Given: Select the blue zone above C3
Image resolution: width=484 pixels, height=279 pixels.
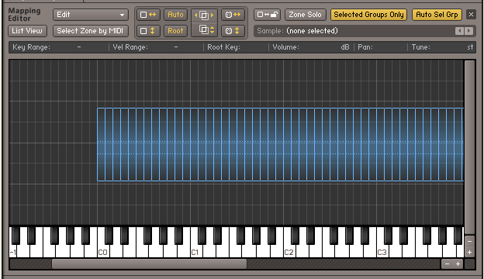Looking at the screenshot, I should 381,144.
